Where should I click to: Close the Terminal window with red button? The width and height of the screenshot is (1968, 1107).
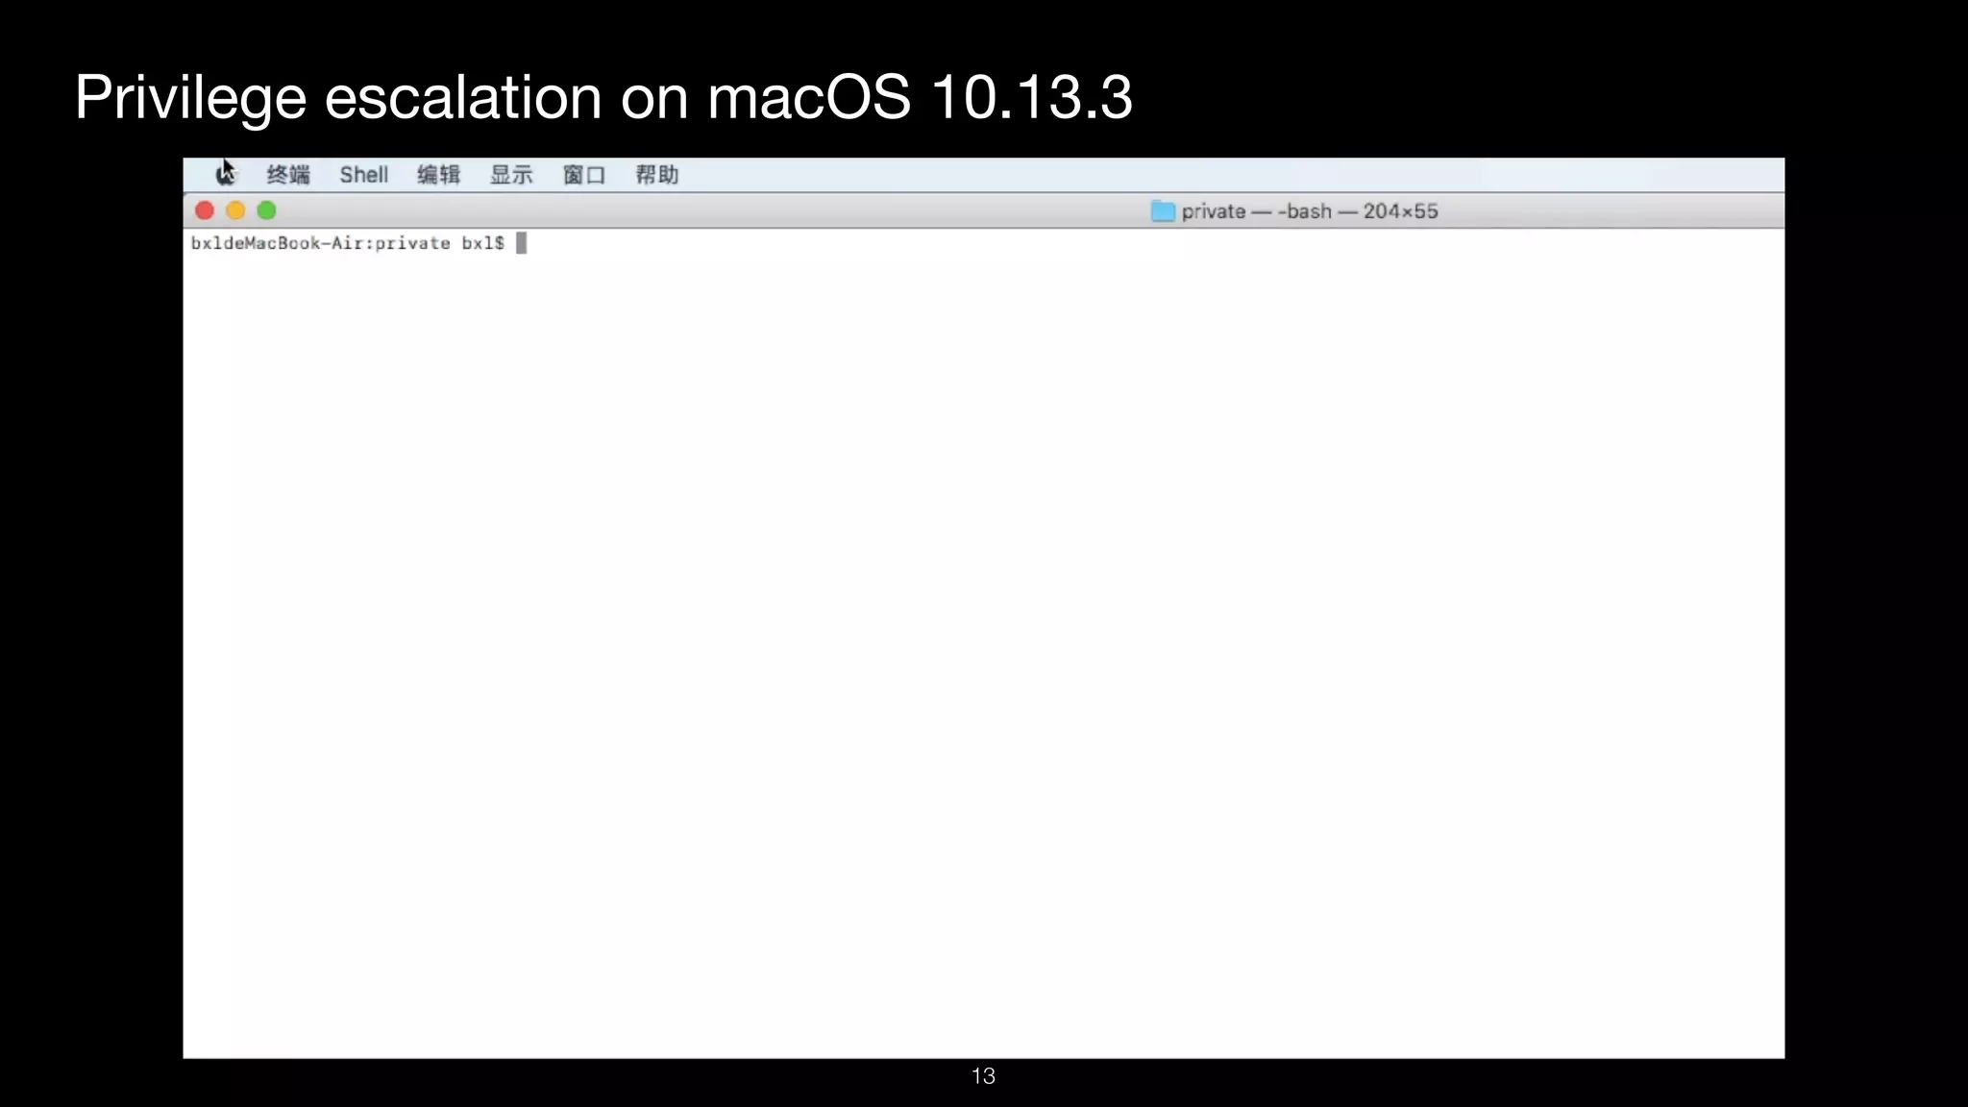pyautogui.click(x=205, y=210)
